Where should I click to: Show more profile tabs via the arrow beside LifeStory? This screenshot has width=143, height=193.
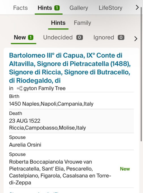[x=137, y=7]
